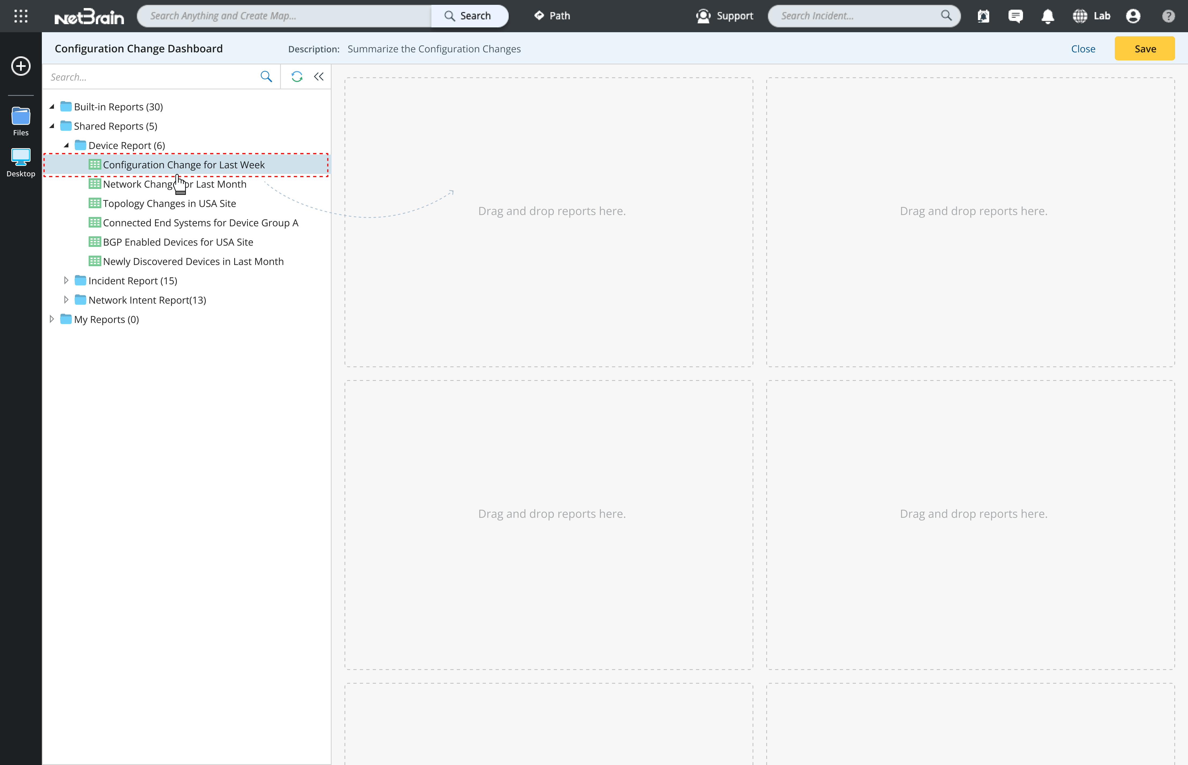The height and width of the screenshot is (765, 1188).
Task: Expand the Incident Report folder
Action: pyautogui.click(x=66, y=281)
